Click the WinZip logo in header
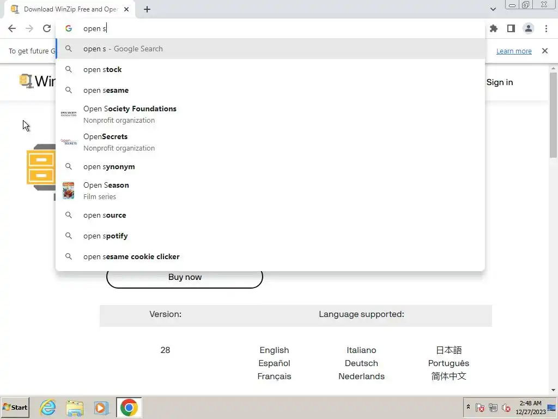Viewport: 558px width, 419px height. point(38,81)
